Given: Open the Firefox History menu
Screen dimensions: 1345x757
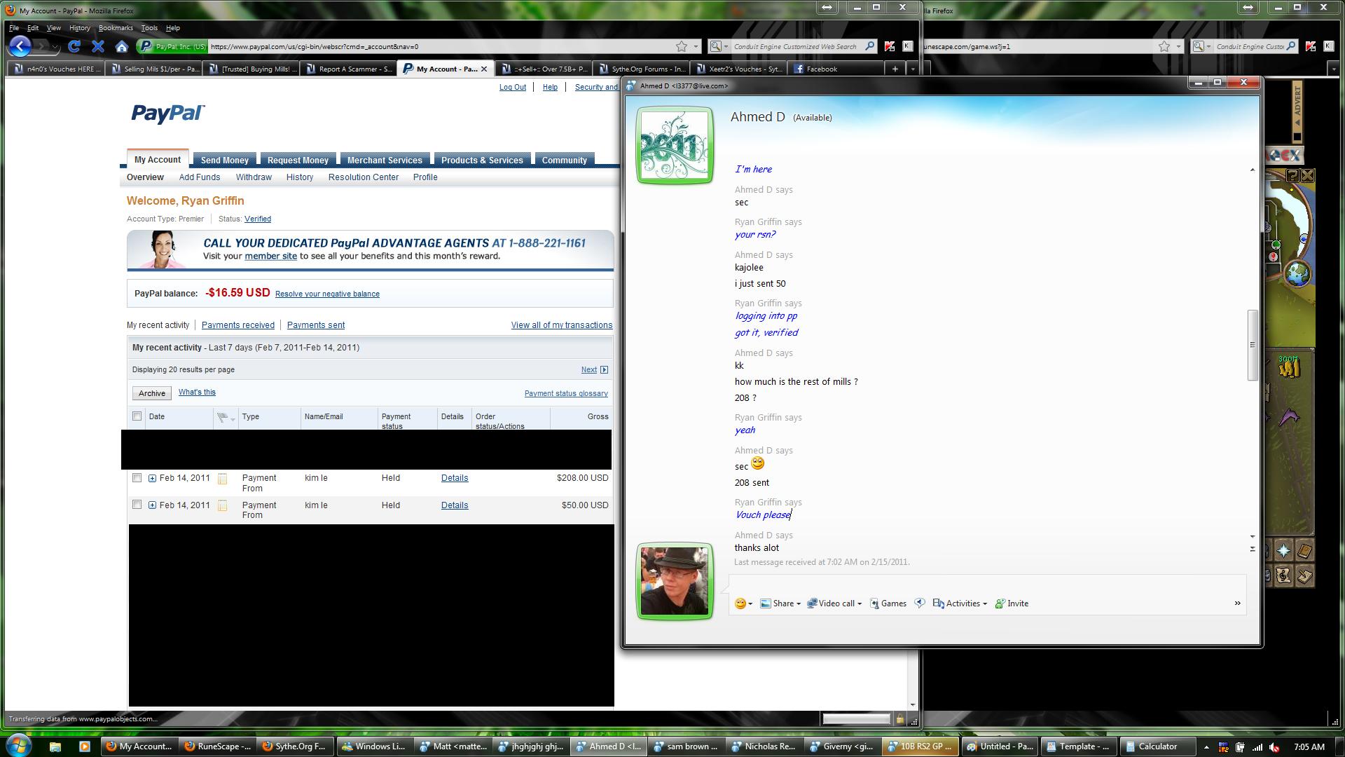Looking at the screenshot, I should pos(79,28).
